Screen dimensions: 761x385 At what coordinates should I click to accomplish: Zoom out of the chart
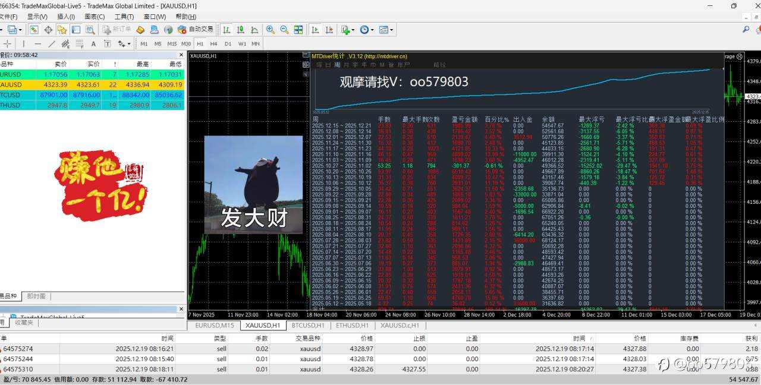click(284, 29)
